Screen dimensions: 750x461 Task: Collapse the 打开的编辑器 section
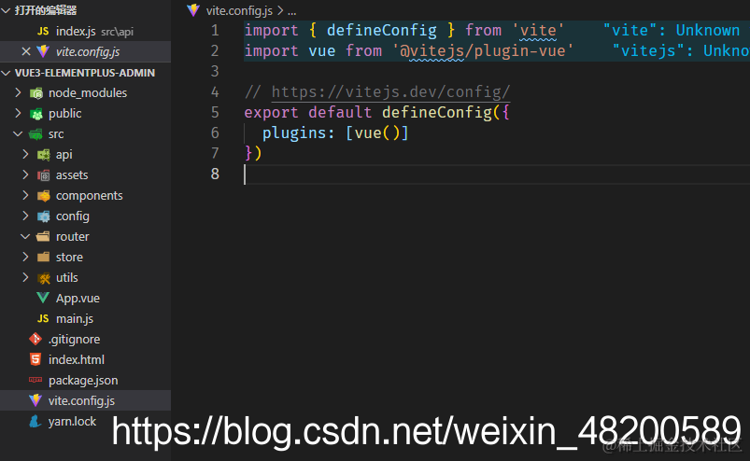(x=7, y=10)
